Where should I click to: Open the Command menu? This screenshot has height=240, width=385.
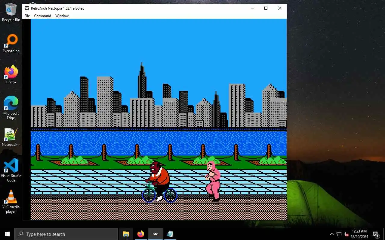pyautogui.click(x=42, y=16)
